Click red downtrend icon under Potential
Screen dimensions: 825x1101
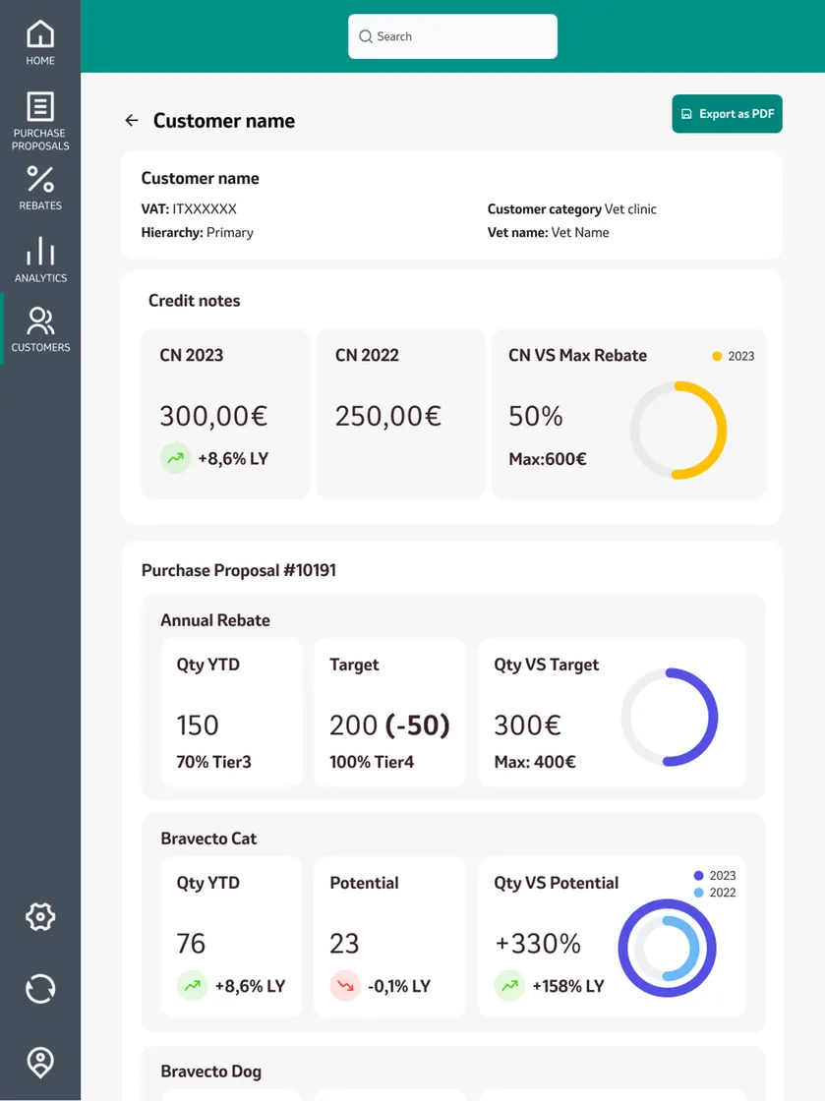(345, 986)
